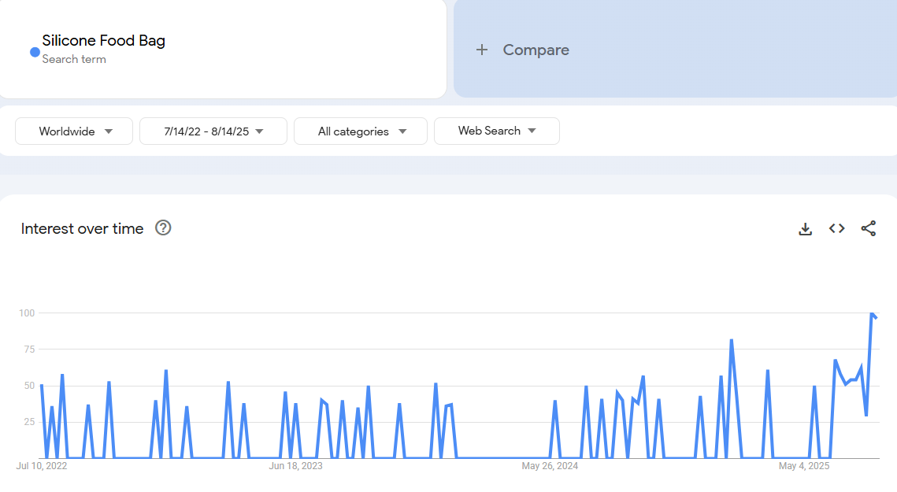Open the Web Search type dropdown

click(496, 131)
